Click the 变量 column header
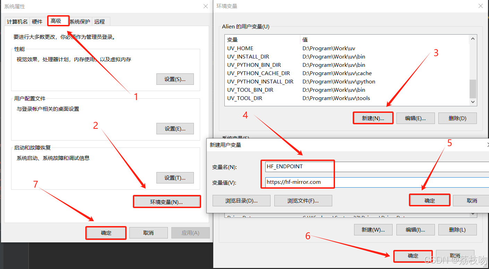The width and height of the screenshot is (489, 269). tap(262, 40)
